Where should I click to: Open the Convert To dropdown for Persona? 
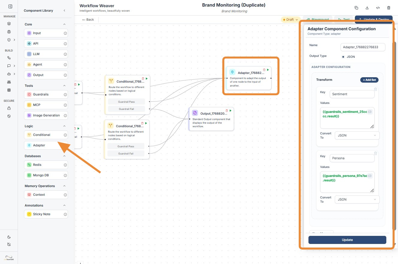(357, 199)
